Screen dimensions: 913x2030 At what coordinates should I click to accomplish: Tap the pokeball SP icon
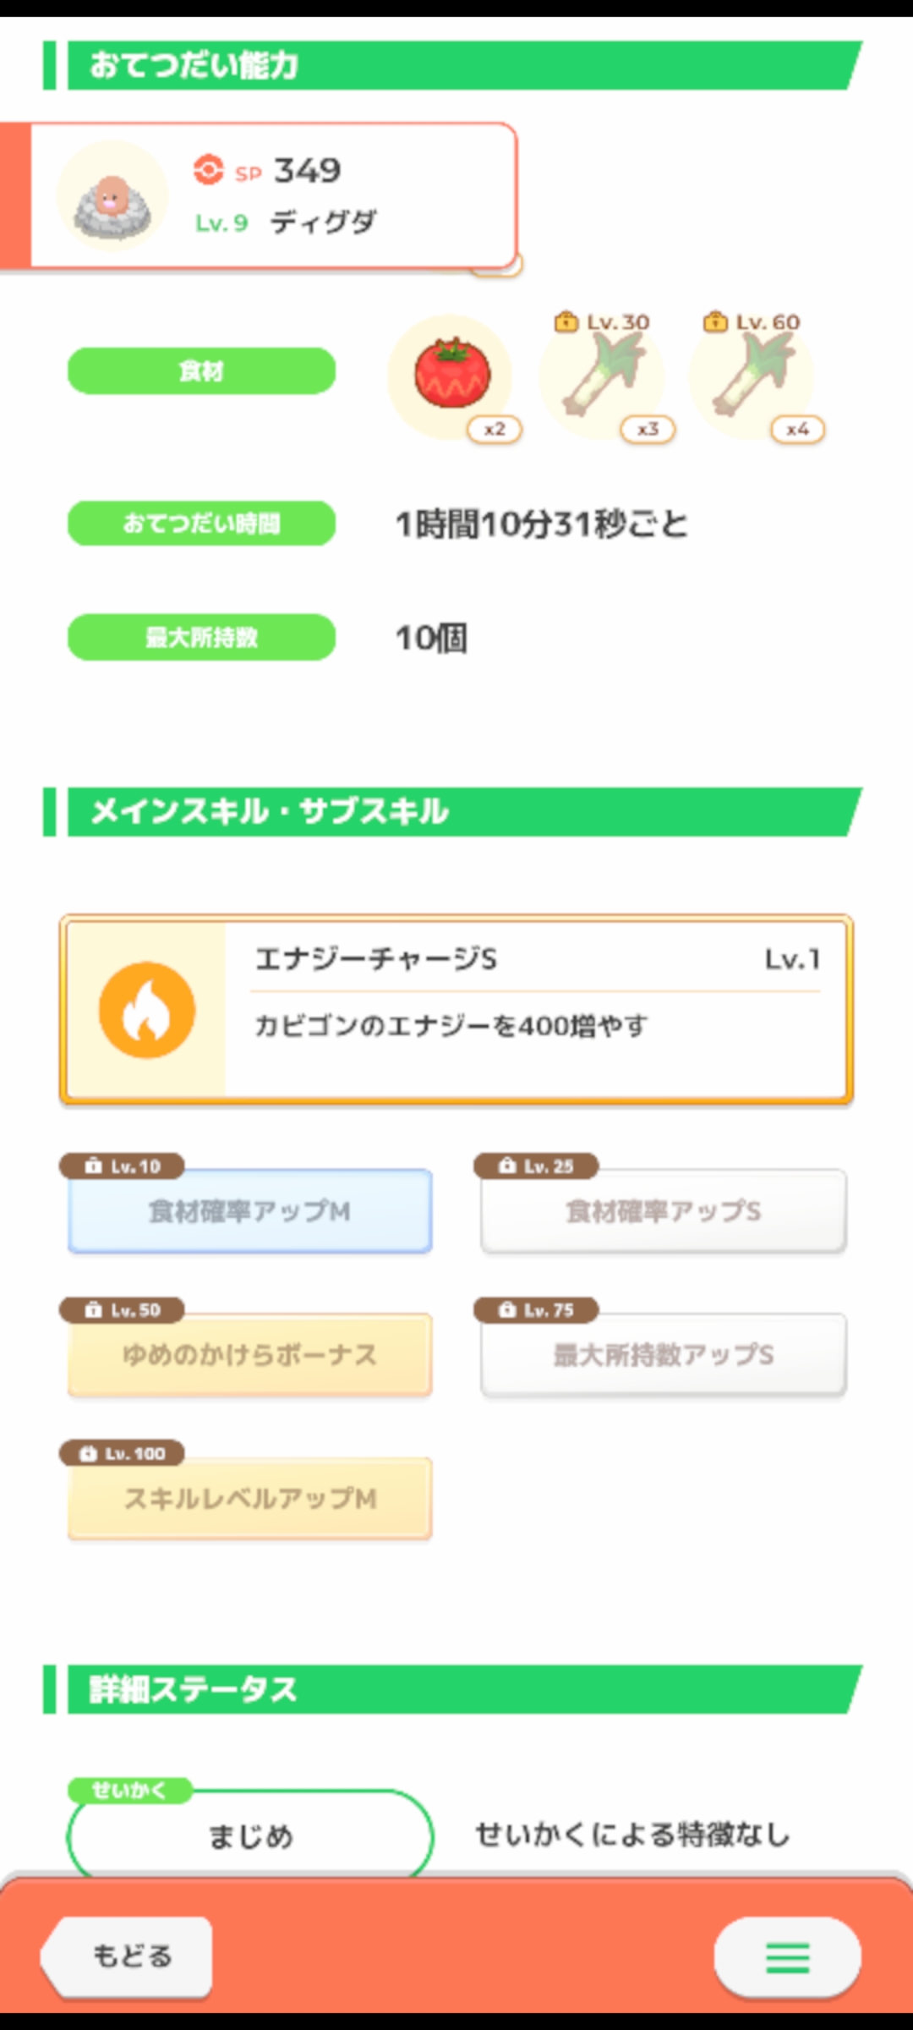click(x=208, y=170)
